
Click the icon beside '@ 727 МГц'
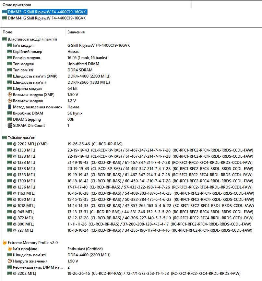tap(9, 230)
